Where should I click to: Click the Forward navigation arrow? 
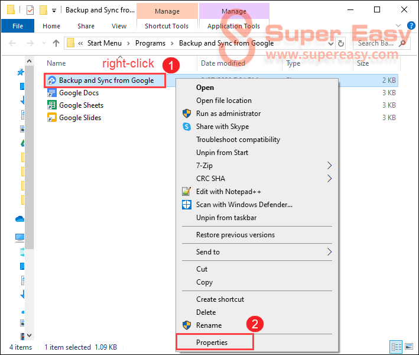[x=30, y=43]
